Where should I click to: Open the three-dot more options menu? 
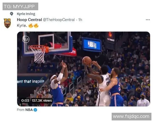pos(148,20)
